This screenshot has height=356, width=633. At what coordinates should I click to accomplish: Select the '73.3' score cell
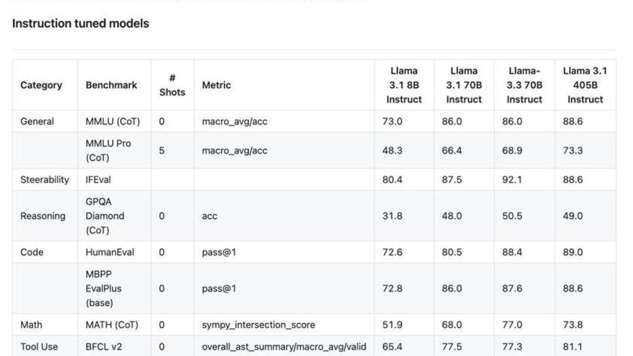click(573, 150)
